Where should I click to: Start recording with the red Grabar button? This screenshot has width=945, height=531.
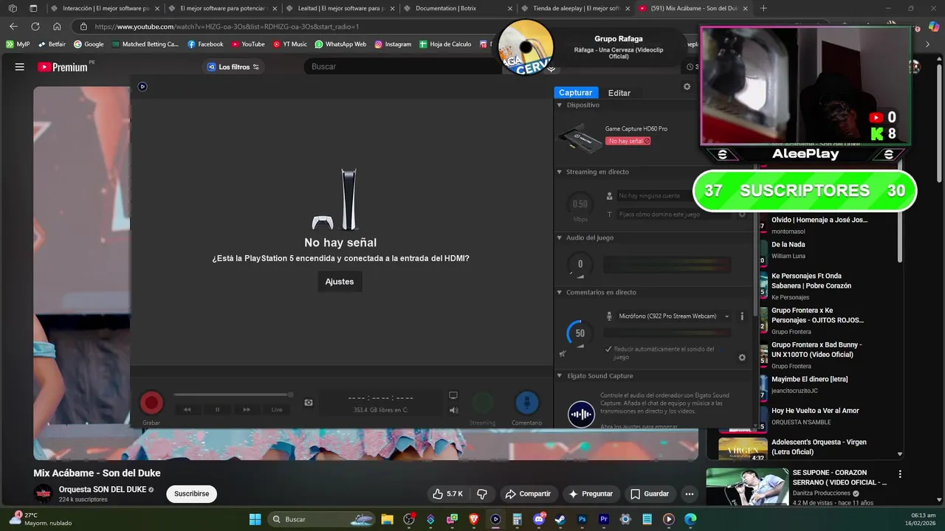pyautogui.click(x=151, y=403)
